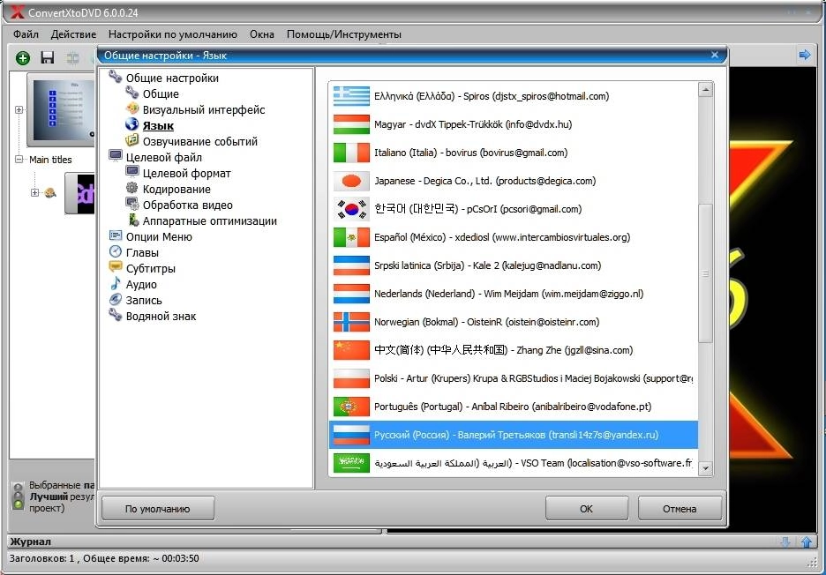Open Запись settings page

click(144, 300)
